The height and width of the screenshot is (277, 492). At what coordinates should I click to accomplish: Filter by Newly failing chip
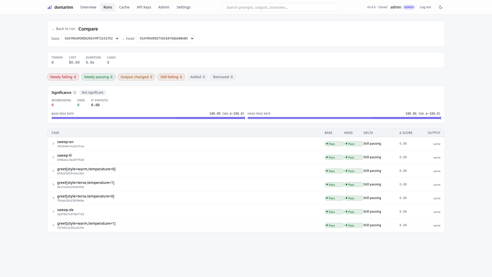tap(63, 77)
